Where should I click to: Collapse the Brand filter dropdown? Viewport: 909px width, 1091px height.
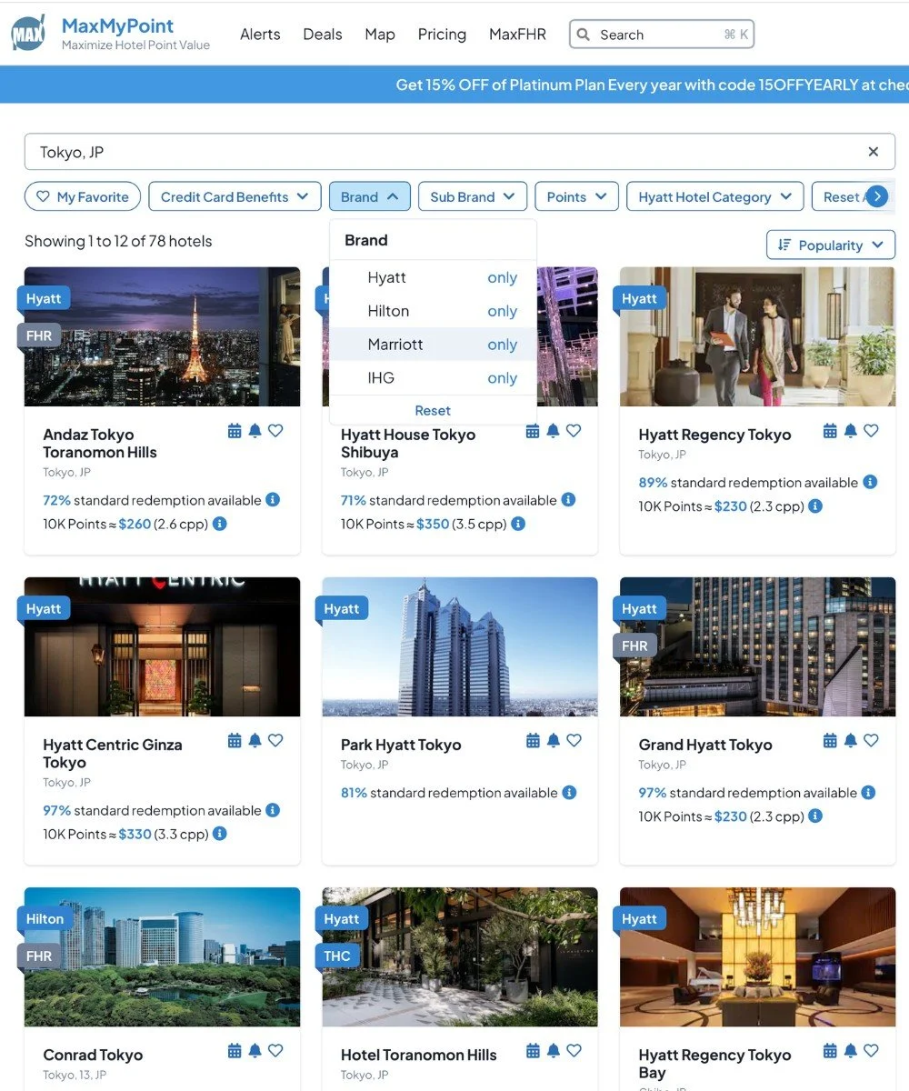(370, 197)
